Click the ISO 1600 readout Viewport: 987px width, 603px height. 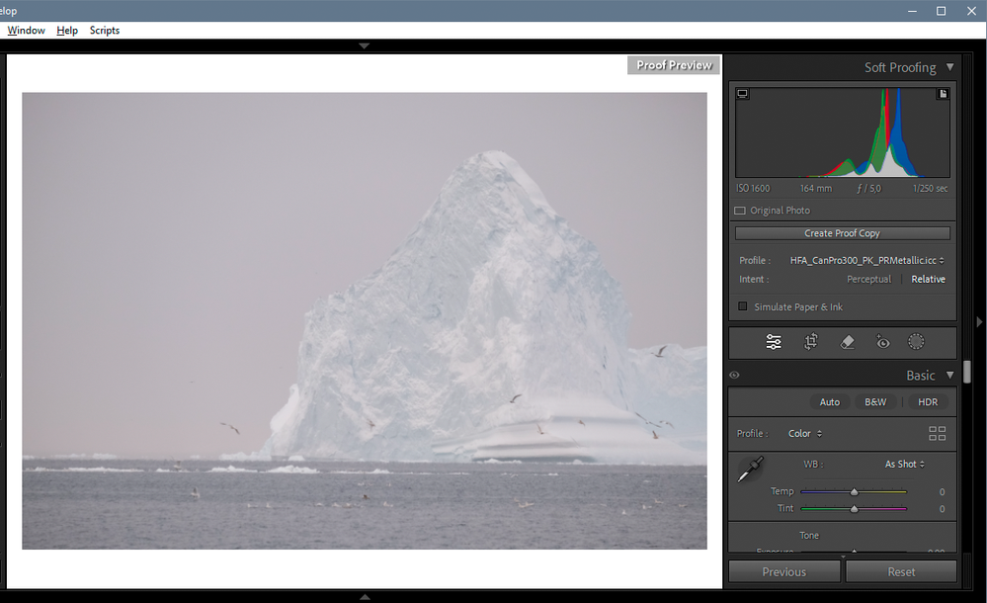pos(753,189)
